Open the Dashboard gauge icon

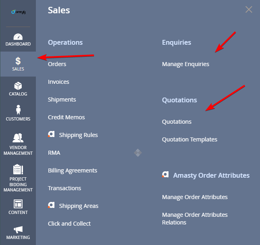point(18,37)
